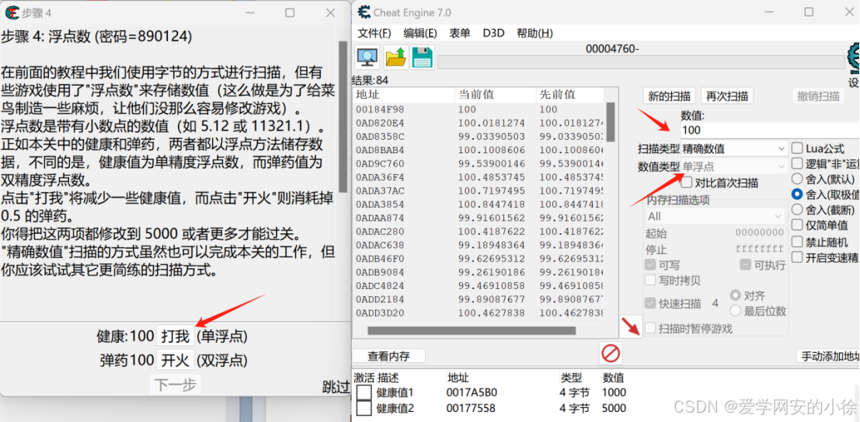
Task: Select result row address 0AD820E4
Action: (479, 122)
